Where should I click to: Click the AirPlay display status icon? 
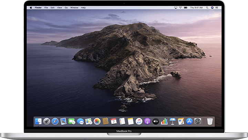pos(176,8)
